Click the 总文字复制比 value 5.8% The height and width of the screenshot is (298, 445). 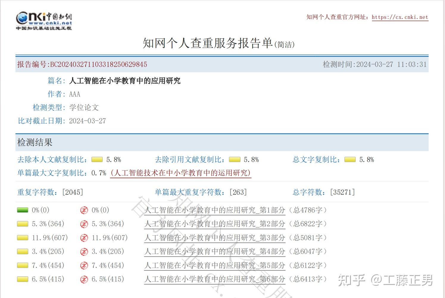click(x=367, y=160)
